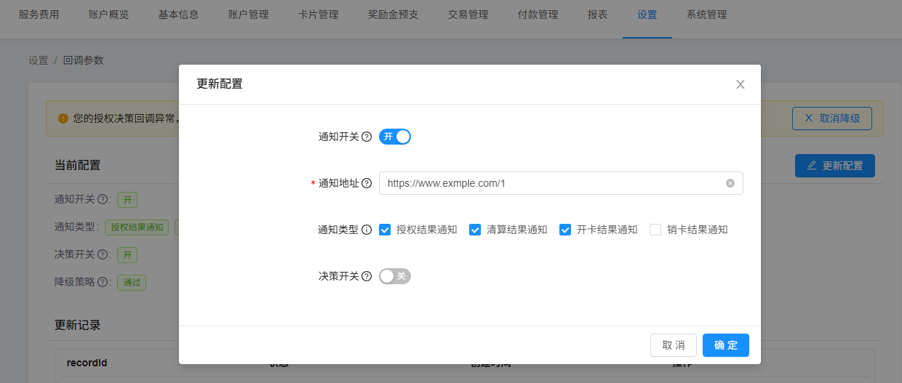The image size is (902, 383).
Task: Clear the 通知地址 URL with clear icon
Action: 730,183
